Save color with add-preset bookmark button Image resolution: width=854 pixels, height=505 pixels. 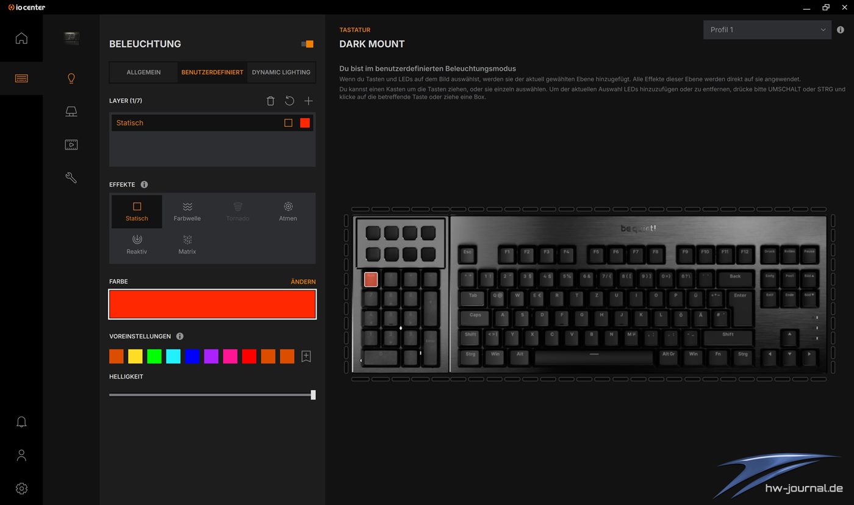[x=306, y=357]
